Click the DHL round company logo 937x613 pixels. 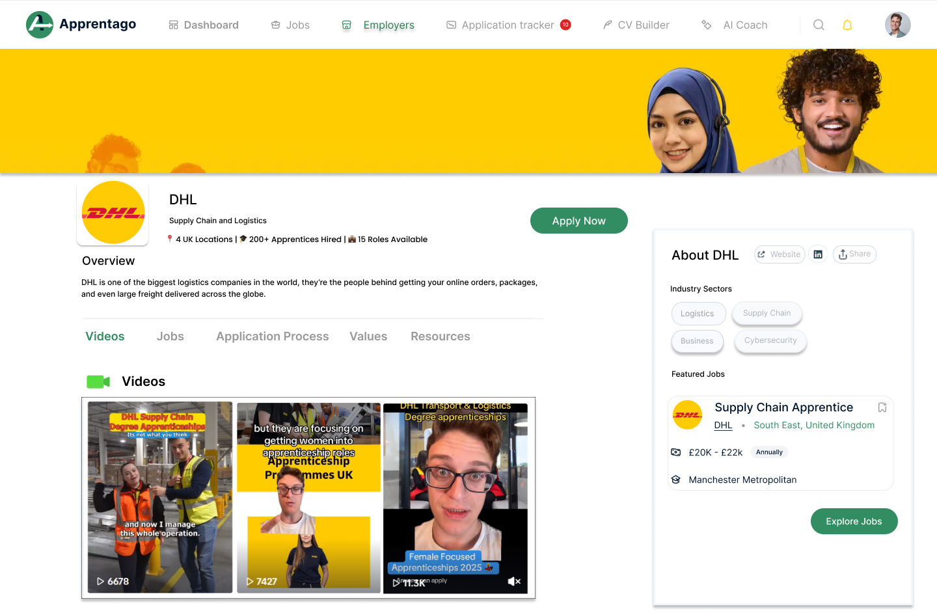pyautogui.click(x=113, y=213)
